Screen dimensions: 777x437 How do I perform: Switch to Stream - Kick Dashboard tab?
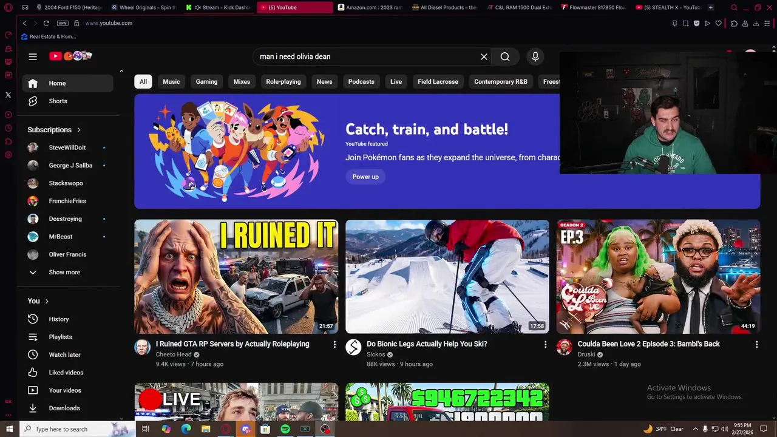tap(219, 7)
